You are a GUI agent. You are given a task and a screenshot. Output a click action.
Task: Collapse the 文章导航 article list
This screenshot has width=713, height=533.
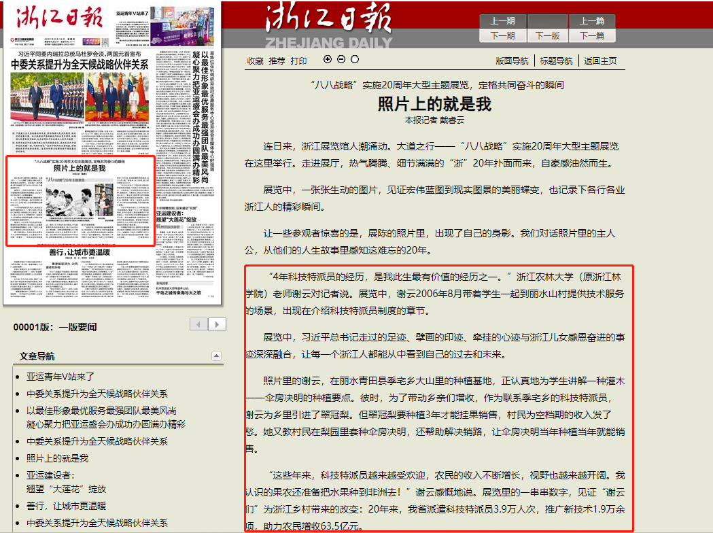[216, 356]
